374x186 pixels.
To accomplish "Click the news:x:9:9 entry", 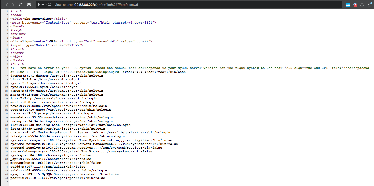I will pyautogui.click(x=59, y=106).
